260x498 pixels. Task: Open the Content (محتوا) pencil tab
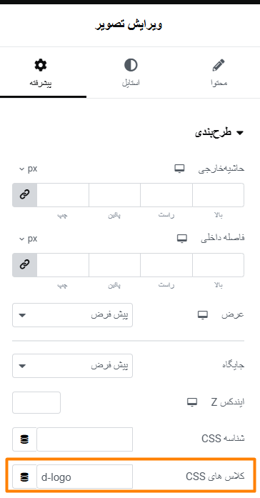click(219, 73)
